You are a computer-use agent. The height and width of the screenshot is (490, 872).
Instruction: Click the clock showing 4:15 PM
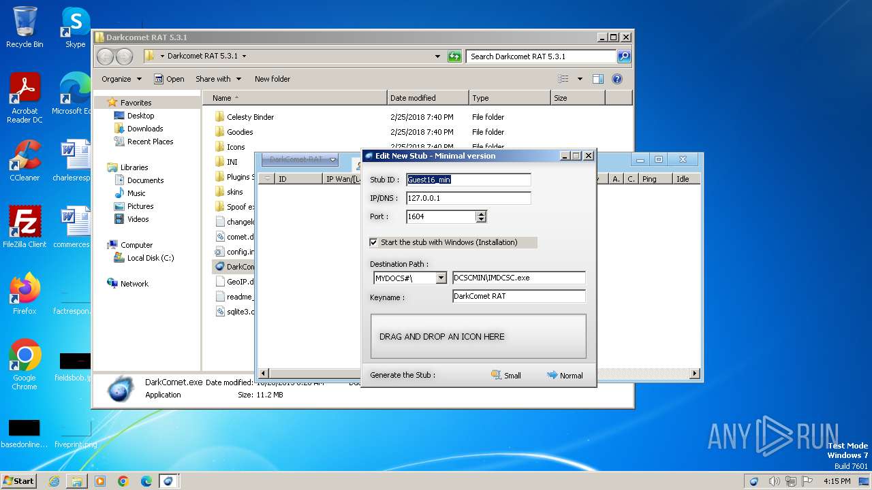(837, 481)
